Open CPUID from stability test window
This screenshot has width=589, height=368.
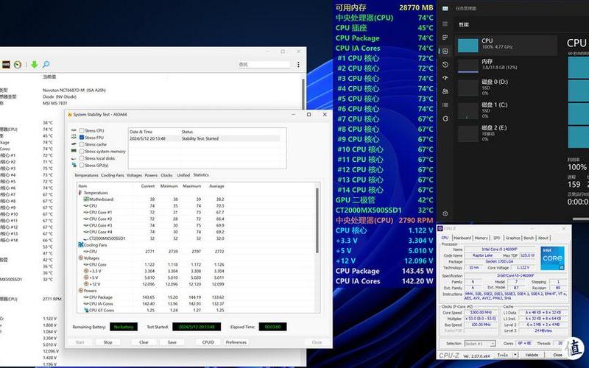click(208, 342)
